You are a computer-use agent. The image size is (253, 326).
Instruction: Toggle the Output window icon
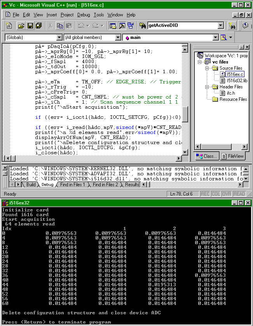pyautogui.click(x=122, y=26)
